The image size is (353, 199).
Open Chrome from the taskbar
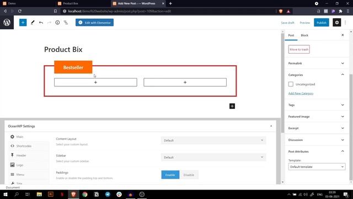(x=84, y=194)
